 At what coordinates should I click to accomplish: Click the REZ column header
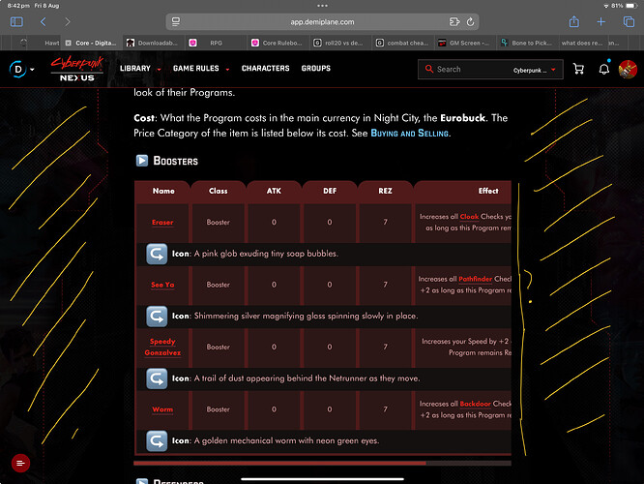tap(385, 191)
